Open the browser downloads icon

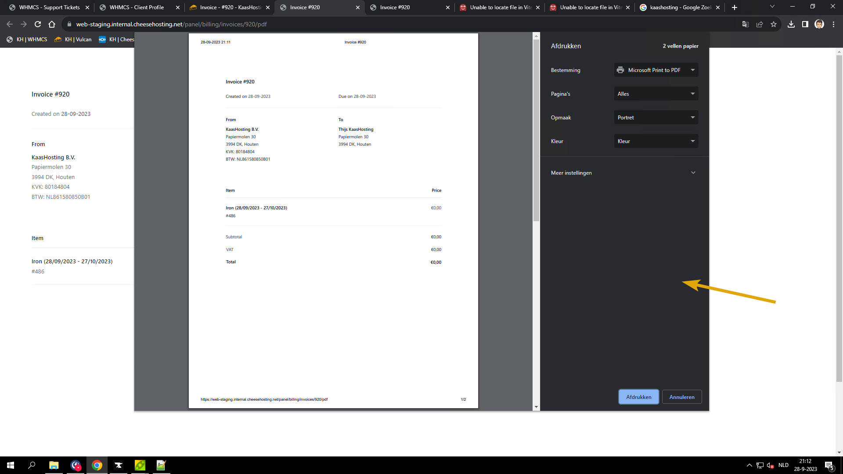(791, 24)
